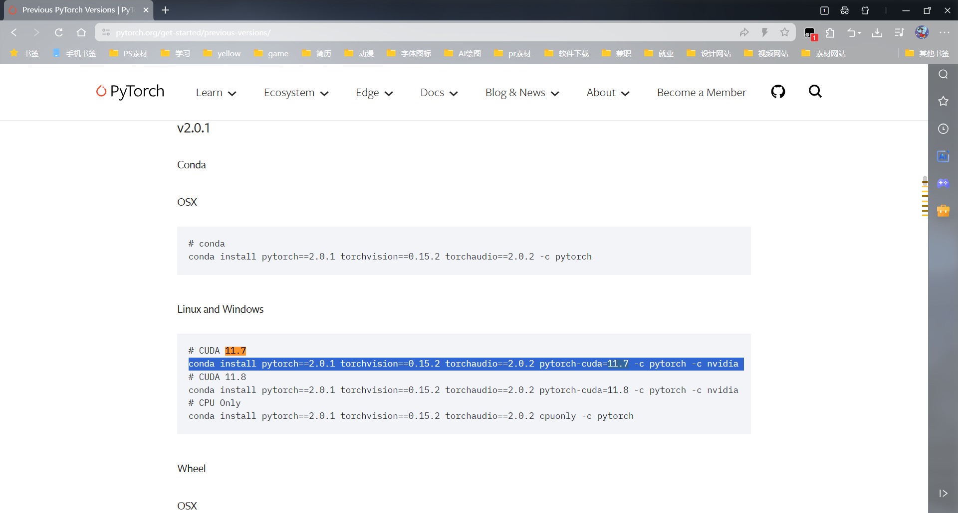Share this page via share icon
Viewport: 958px width, 513px height.
tap(744, 32)
